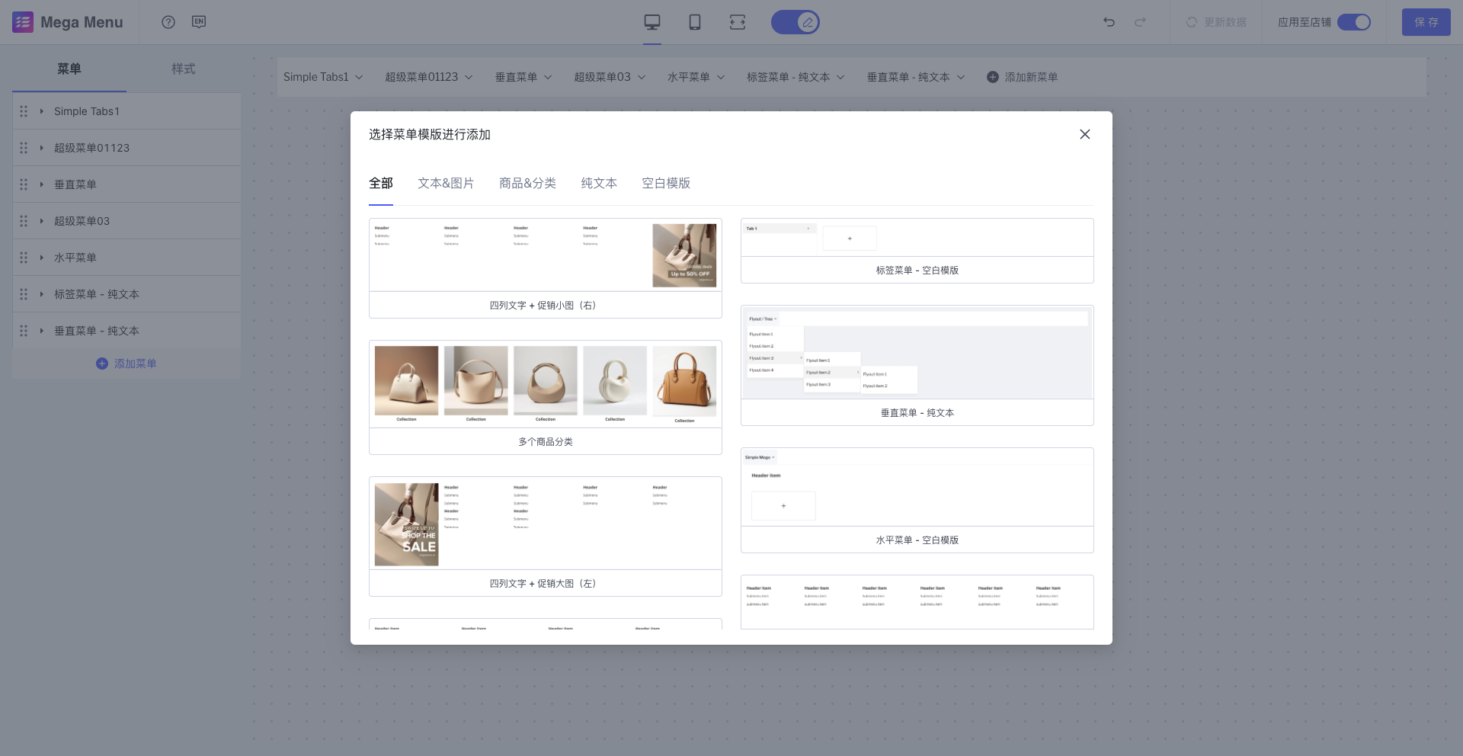Choose 标签菜单 - 空白模版 template
The image size is (1463, 756).
point(917,251)
